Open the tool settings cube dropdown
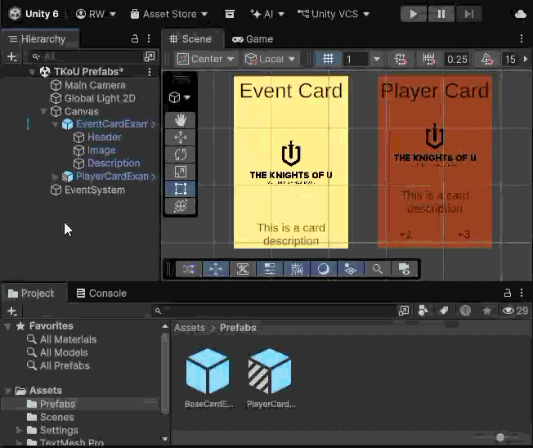Image resolution: width=533 pixels, height=448 pixels. pos(180,97)
